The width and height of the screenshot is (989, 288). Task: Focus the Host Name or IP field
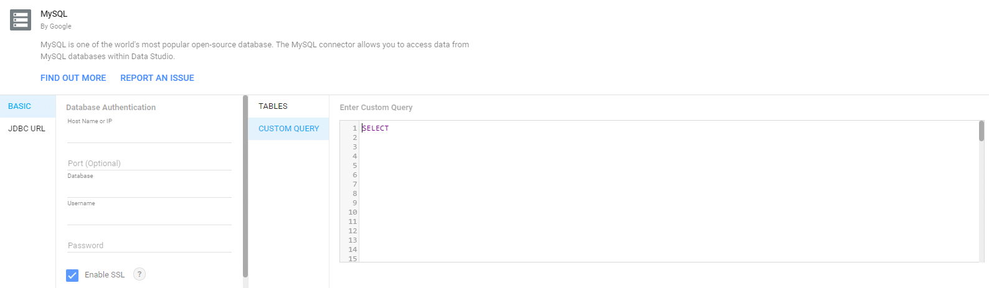pos(149,135)
